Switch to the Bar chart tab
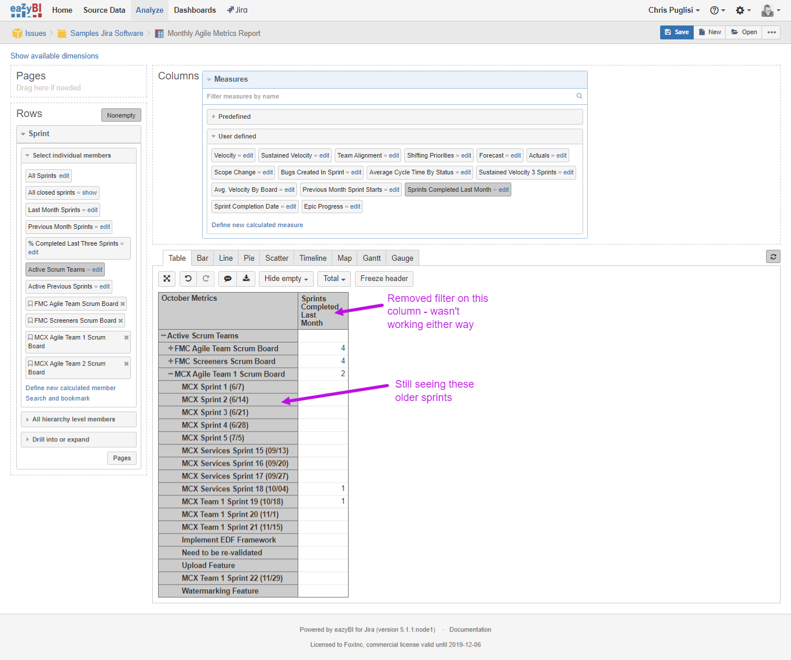The height and width of the screenshot is (660, 791). (203, 258)
